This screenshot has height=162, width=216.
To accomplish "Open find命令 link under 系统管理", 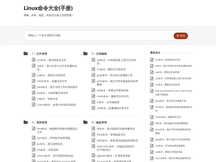I will tap(57, 130).
